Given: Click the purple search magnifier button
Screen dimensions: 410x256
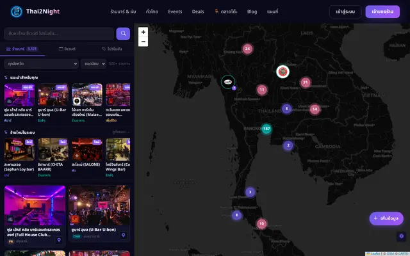Looking at the screenshot, I should pos(123,34).
